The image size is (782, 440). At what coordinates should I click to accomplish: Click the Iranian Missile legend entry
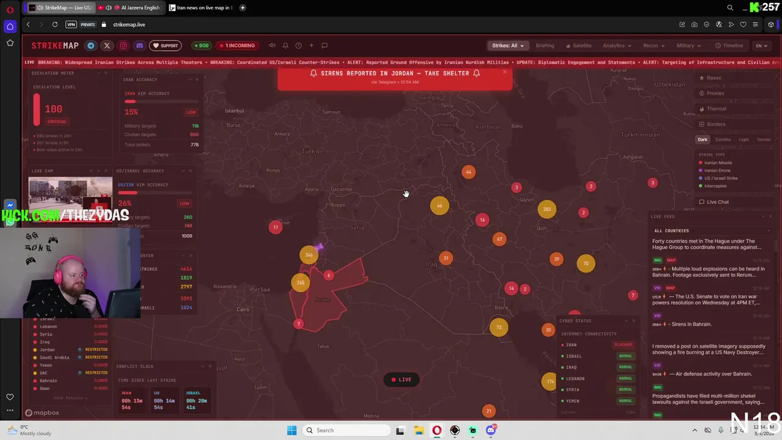coord(715,163)
